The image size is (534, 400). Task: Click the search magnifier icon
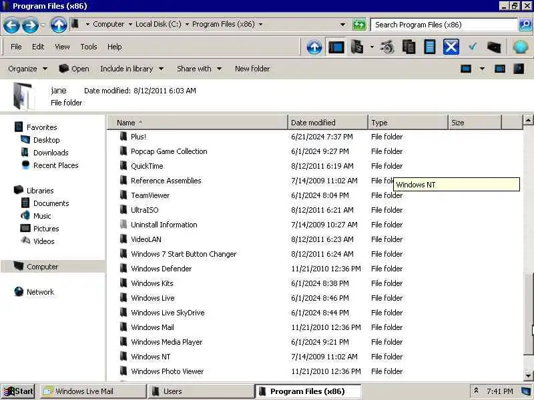tap(525, 25)
